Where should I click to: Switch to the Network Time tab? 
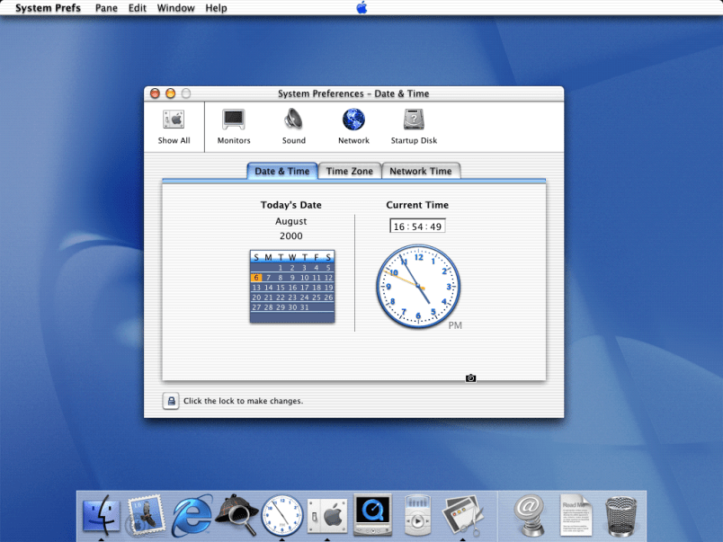[x=420, y=171]
